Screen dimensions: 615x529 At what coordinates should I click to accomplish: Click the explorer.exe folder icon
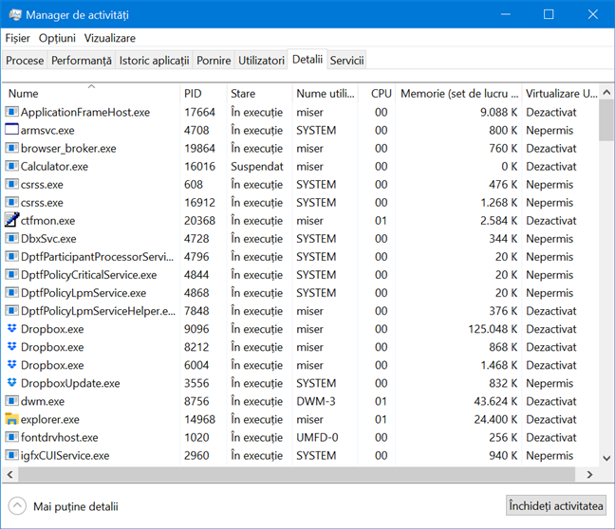click(x=11, y=419)
